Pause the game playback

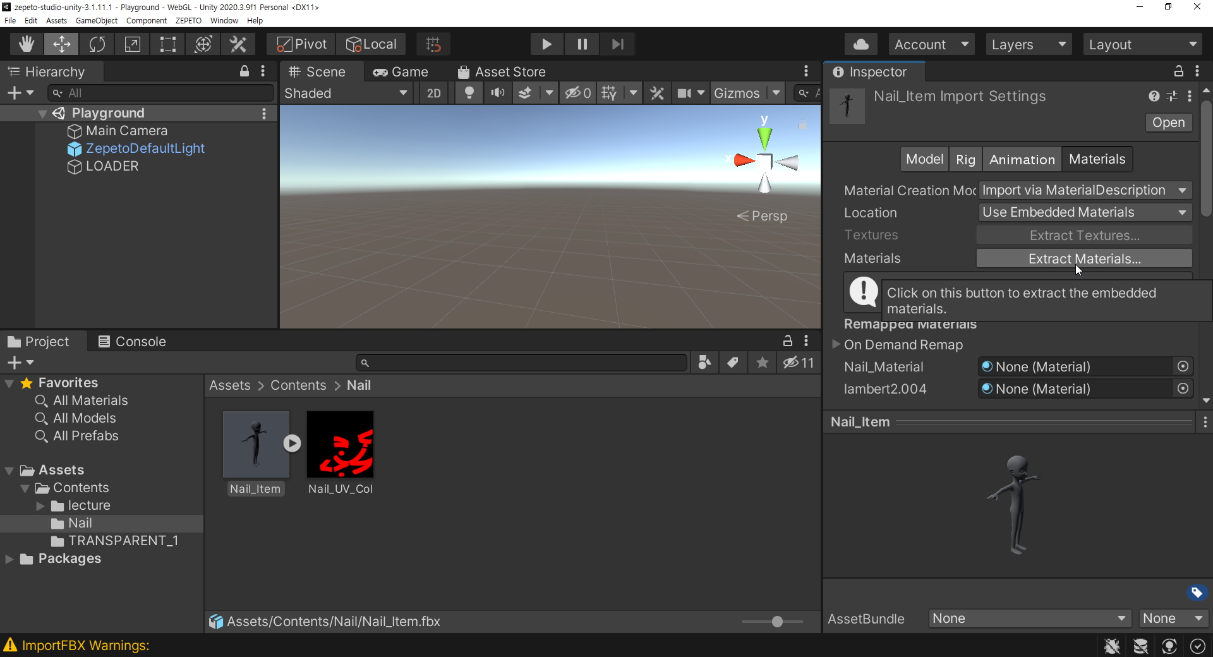tap(582, 44)
